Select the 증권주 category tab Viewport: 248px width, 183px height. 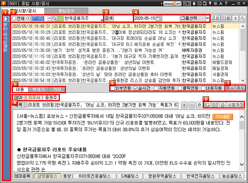[51, 97]
